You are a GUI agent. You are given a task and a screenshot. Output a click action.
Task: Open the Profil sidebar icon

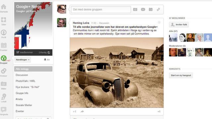coord(4,32)
